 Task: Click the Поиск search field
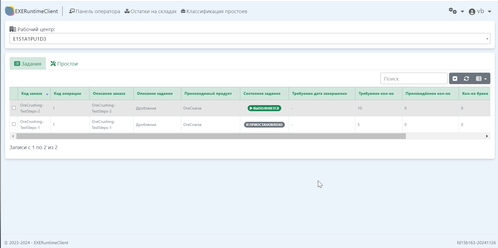pos(414,79)
